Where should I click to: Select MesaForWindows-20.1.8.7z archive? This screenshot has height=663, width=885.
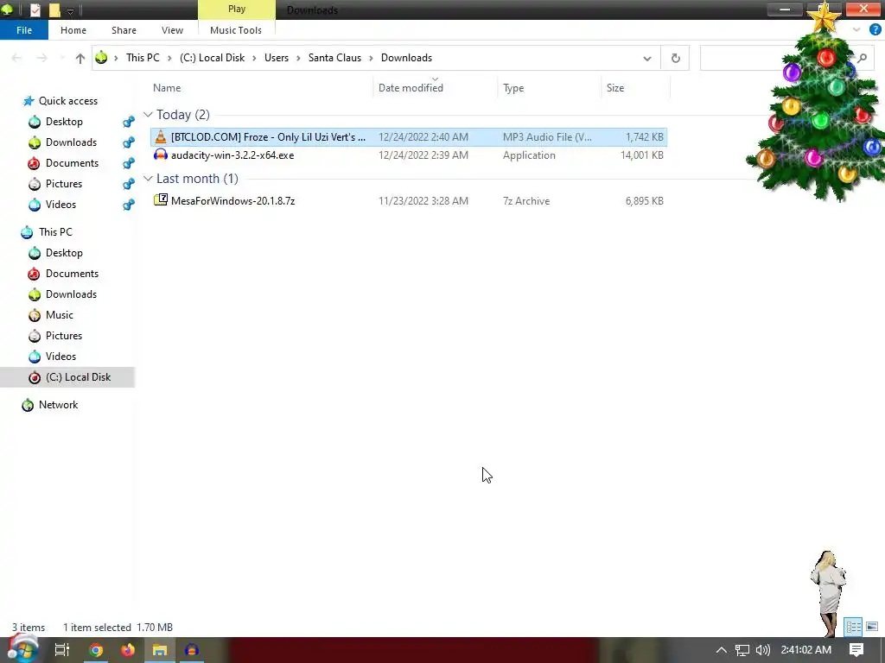(409, 200)
